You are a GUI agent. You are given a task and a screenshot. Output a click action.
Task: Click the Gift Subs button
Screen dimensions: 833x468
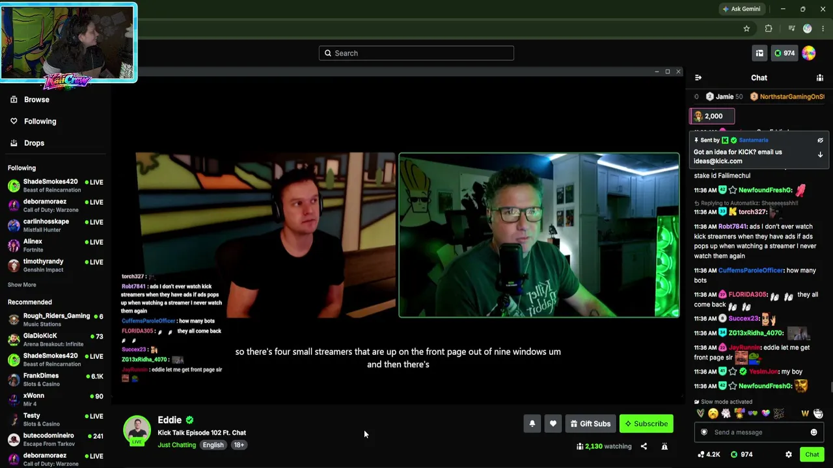590,424
